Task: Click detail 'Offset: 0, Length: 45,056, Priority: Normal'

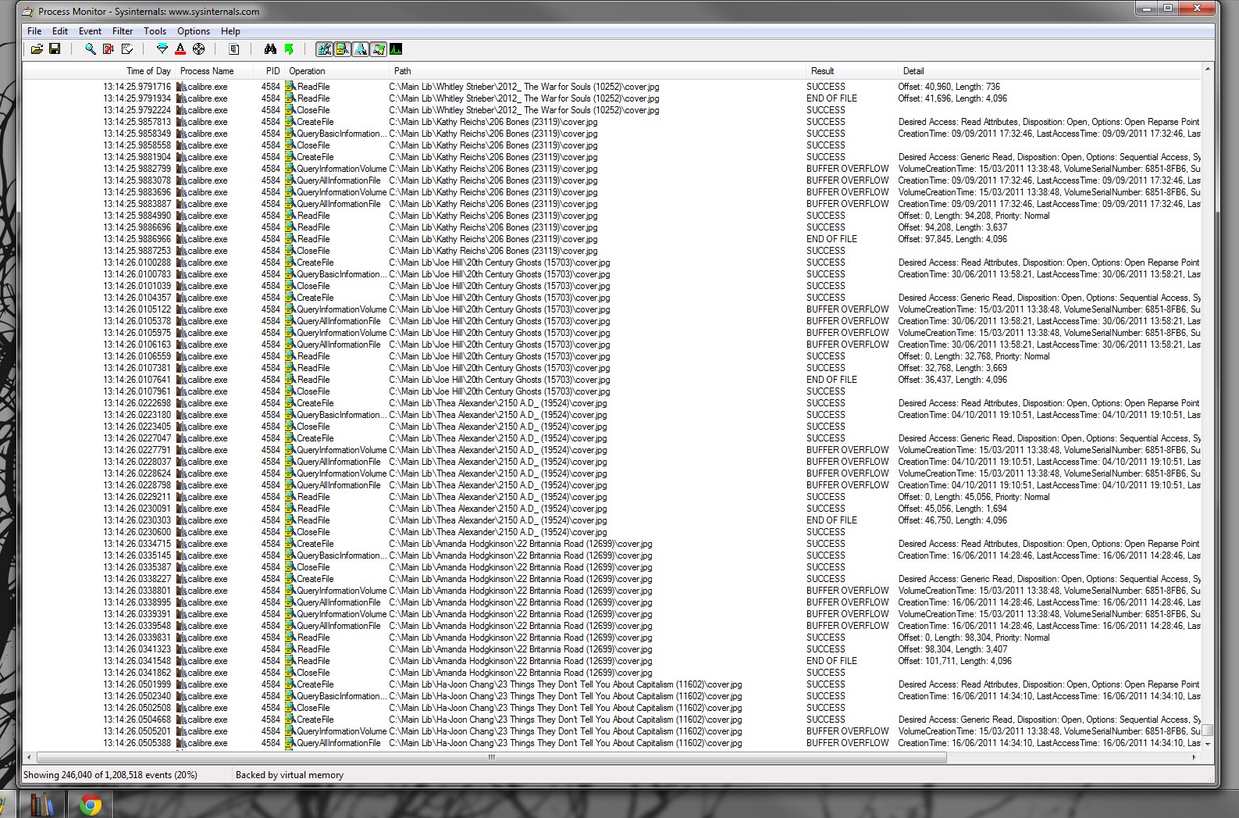Action: (x=974, y=497)
